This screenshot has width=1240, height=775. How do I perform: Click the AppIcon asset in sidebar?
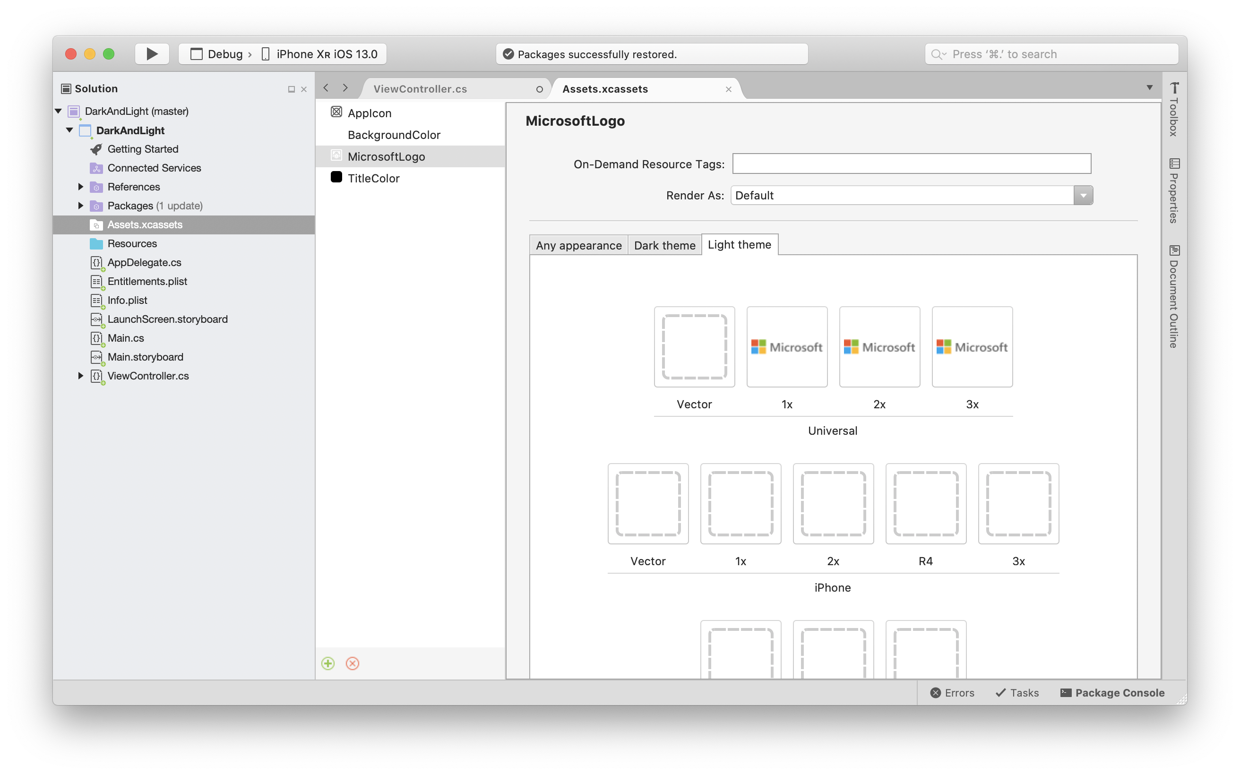(369, 112)
